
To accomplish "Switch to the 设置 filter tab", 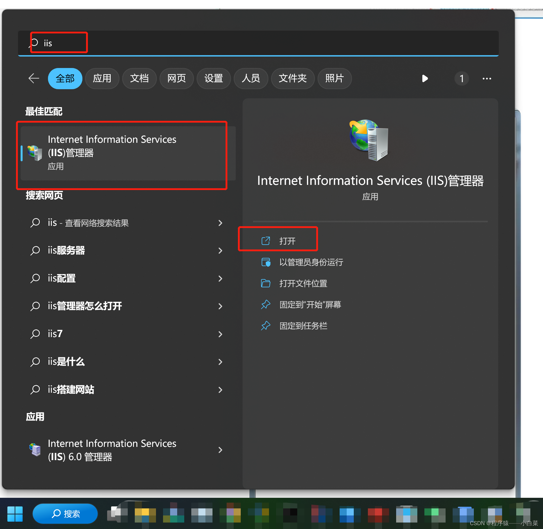I will click(214, 78).
